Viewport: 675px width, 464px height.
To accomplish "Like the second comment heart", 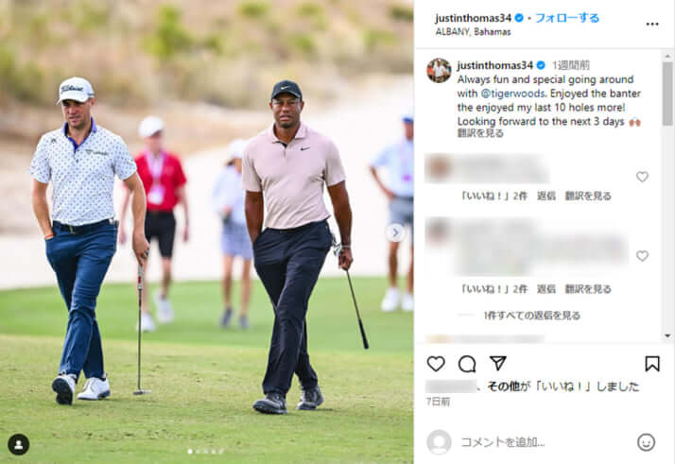I will [x=642, y=256].
